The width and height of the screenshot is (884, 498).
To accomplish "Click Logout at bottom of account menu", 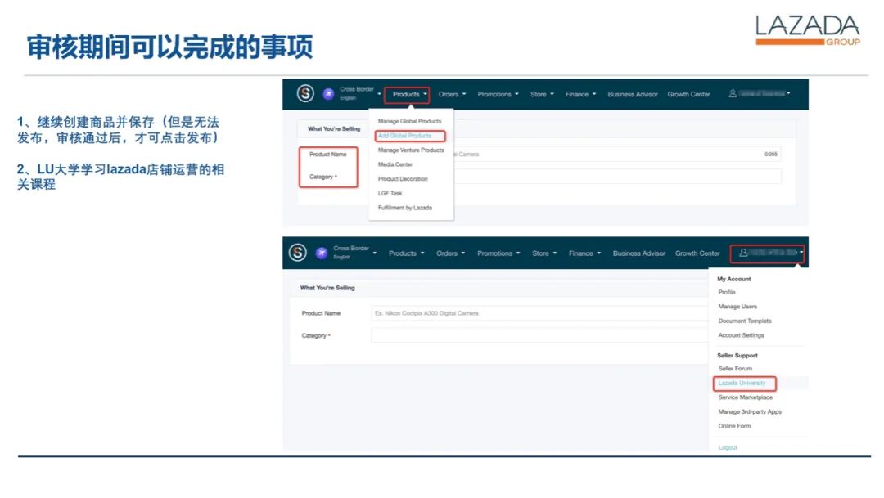I will (727, 447).
